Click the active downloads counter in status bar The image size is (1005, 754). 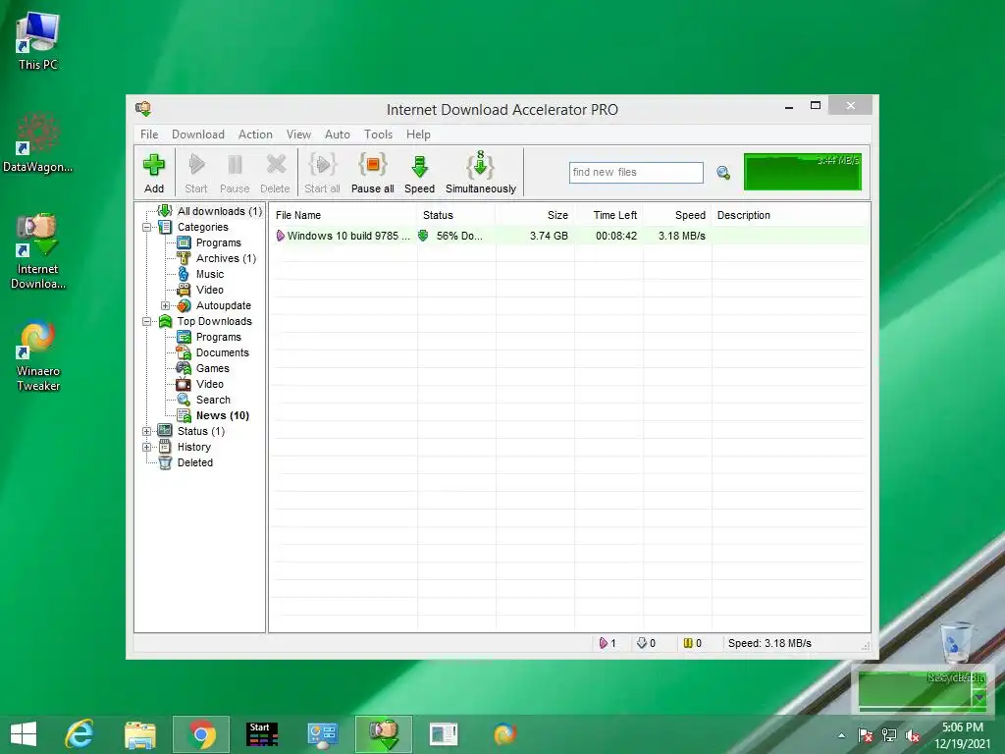pos(608,644)
